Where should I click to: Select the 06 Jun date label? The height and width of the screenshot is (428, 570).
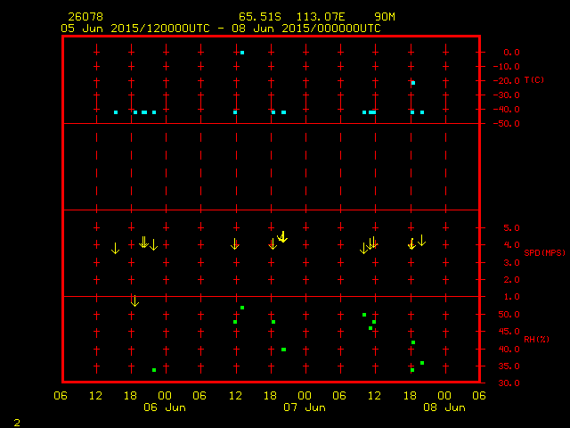[164, 407]
